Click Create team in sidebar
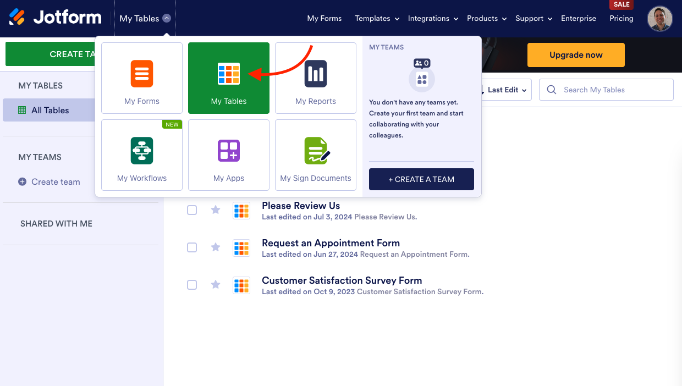Screen dimensions: 682x386 [x=56, y=181]
